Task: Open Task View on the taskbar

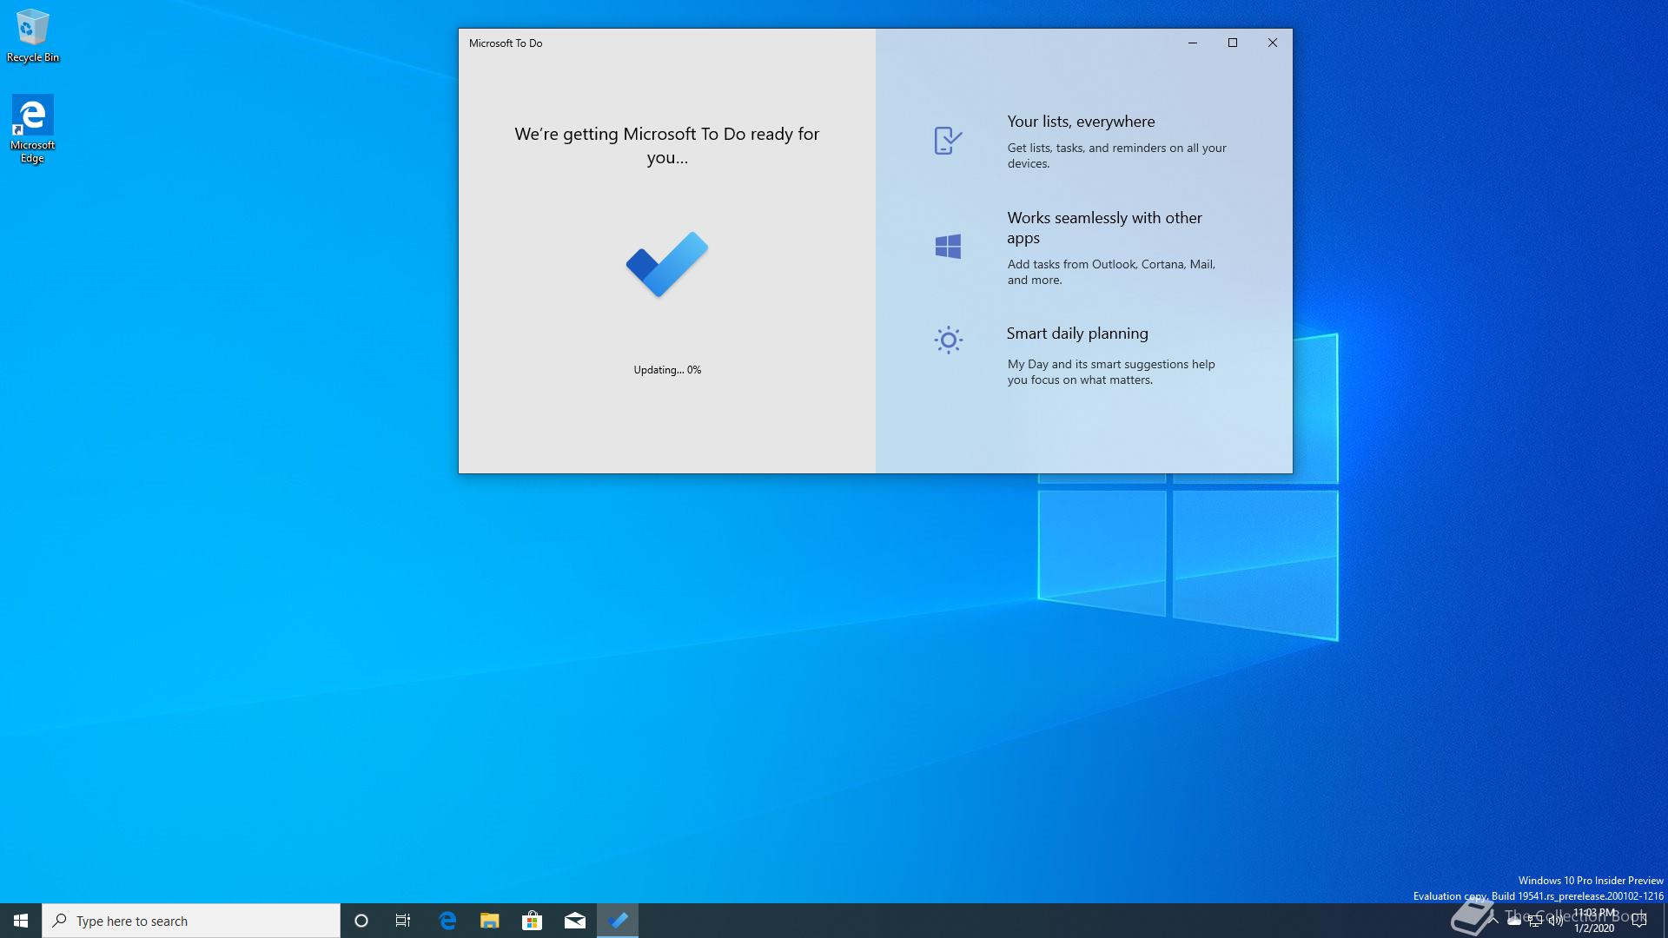Action: [x=403, y=921]
